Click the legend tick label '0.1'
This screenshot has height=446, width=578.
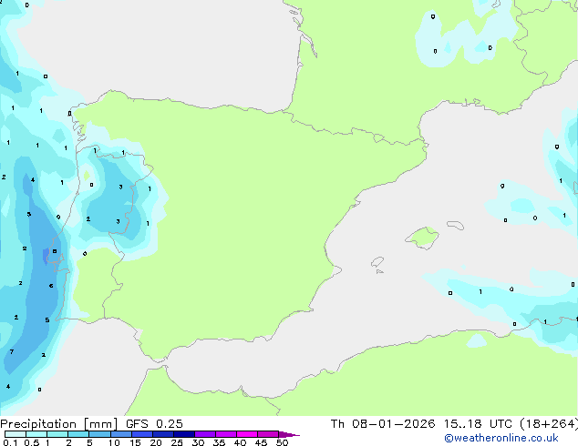pyautogui.click(x=10, y=442)
